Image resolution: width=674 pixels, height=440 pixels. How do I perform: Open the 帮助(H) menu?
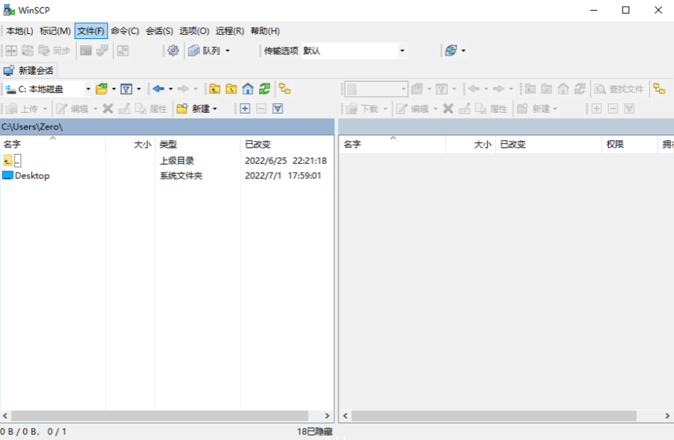coord(265,31)
